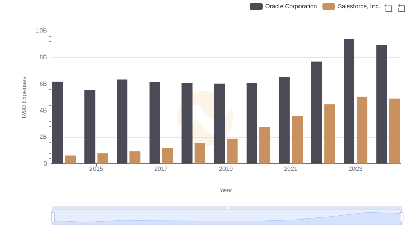Click the Salesforce bar between 2017 and 2019
Screen dimensions: 411x237
[200, 154]
